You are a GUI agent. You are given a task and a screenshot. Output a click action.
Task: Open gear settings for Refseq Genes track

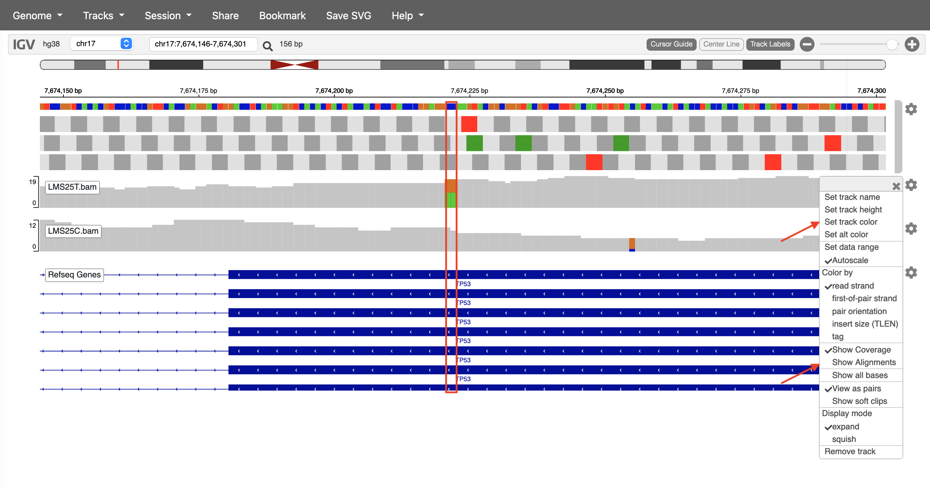(x=911, y=272)
